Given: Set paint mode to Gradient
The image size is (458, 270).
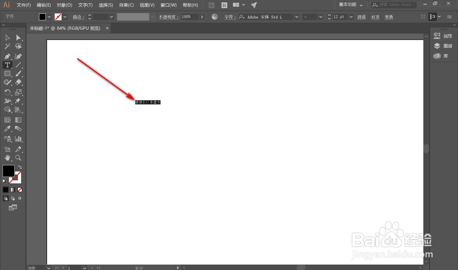Looking at the screenshot, I should tap(13, 190).
